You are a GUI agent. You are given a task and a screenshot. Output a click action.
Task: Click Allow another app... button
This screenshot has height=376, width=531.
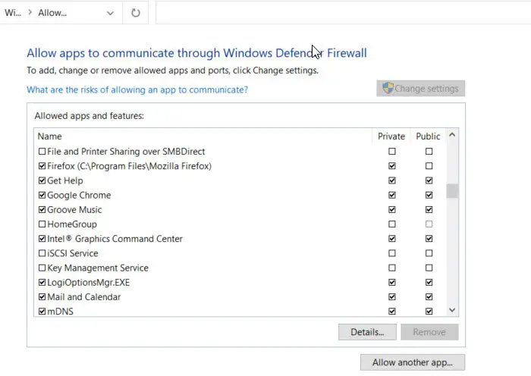[x=413, y=362]
